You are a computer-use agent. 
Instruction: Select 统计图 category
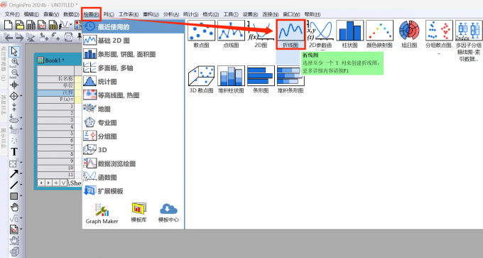pos(134,82)
